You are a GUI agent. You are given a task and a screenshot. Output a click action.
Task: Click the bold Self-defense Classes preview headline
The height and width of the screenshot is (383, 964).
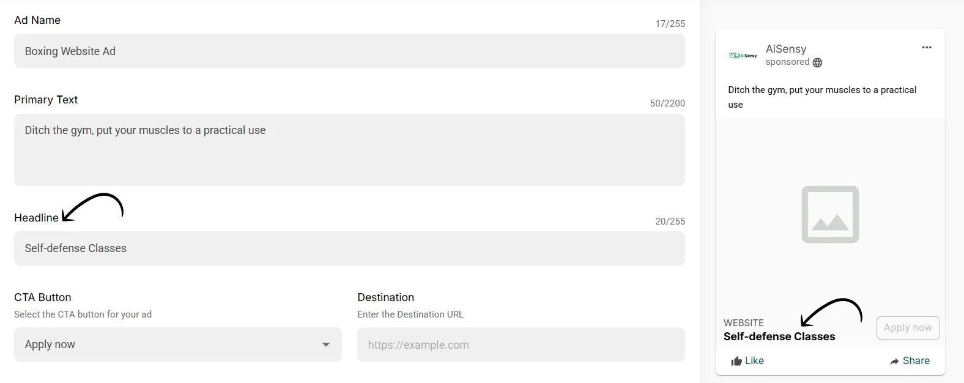(x=779, y=337)
